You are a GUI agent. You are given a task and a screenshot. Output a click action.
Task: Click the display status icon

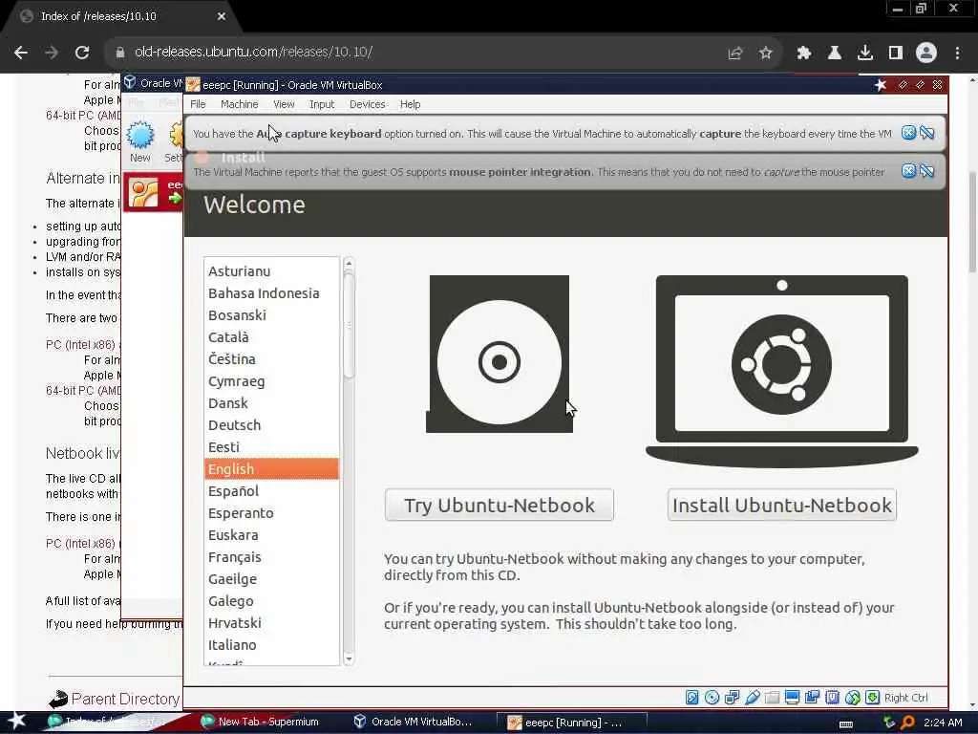click(792, 697)
